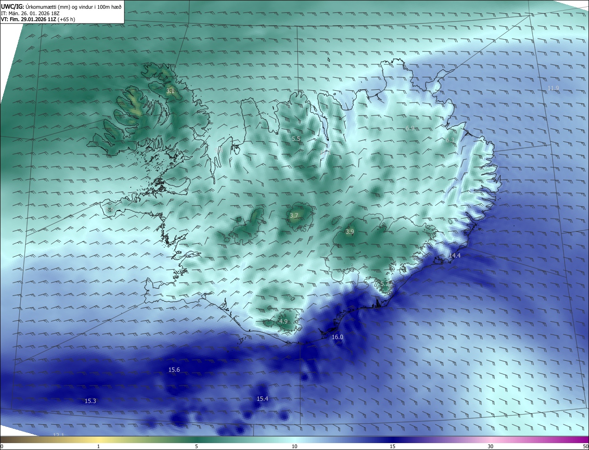Click the 15.3 value label

tap(90, 401)
